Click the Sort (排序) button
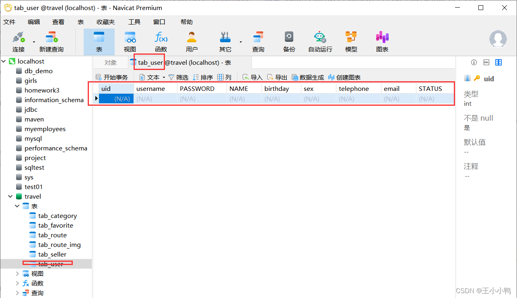This screenshot has height=298, width=517. 203,77
